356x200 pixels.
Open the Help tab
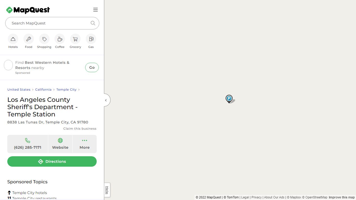coord(107,190)
